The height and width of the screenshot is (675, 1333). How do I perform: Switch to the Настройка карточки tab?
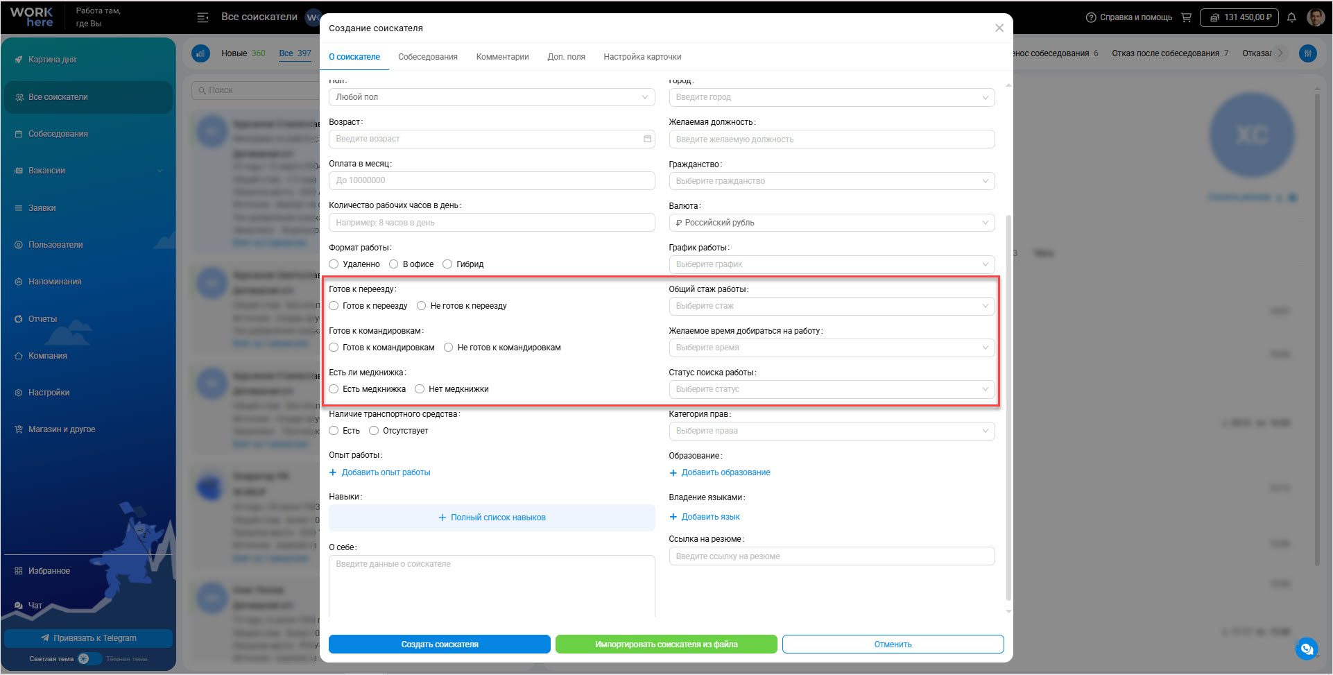tap(642, 57)
